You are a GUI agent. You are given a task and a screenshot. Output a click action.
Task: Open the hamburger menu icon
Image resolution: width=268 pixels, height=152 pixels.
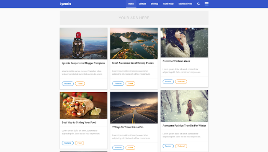tap(206, 4)
